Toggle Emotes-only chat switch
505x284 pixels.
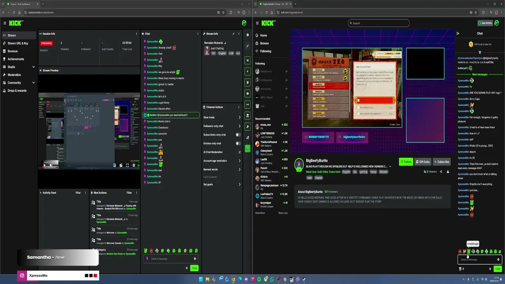click(x=238, y=144)
